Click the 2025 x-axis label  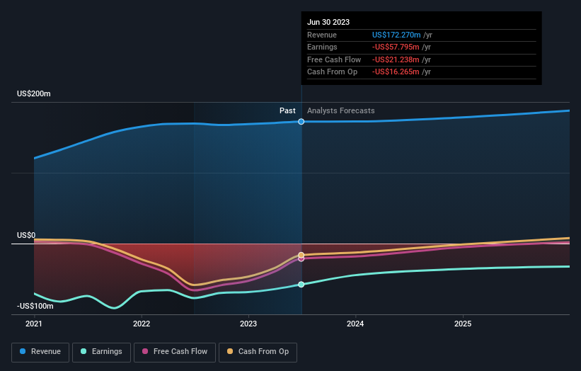463,324
